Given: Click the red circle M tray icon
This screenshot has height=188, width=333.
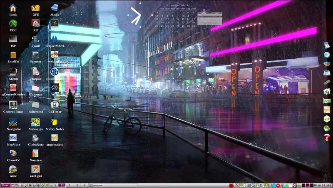Looking at the screenshot, I should (278, 185).
